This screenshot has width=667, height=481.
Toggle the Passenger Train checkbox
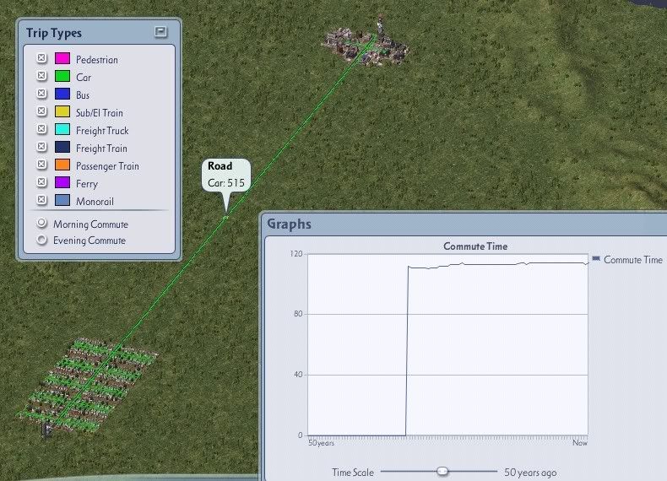pos(41,165)
